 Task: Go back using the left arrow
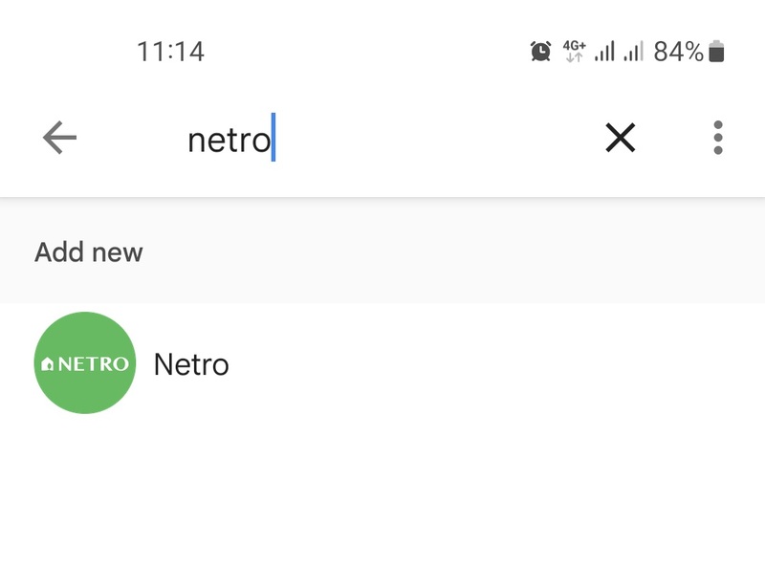(59, 138)
